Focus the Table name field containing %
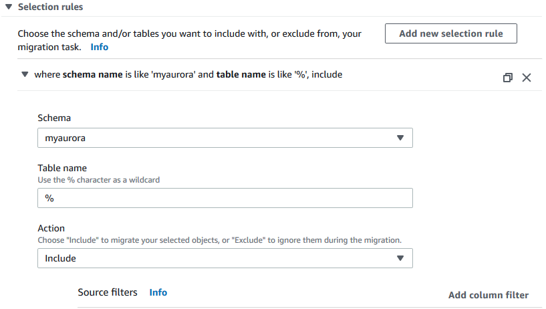The image size is (546, 309). pos(225,198)
